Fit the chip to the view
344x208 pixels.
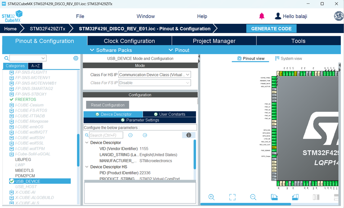(x=232, y=197)
